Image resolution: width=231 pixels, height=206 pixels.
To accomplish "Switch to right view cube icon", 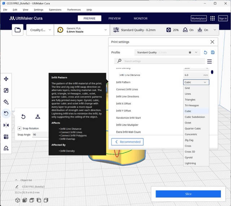I will (x=46, y=200).
